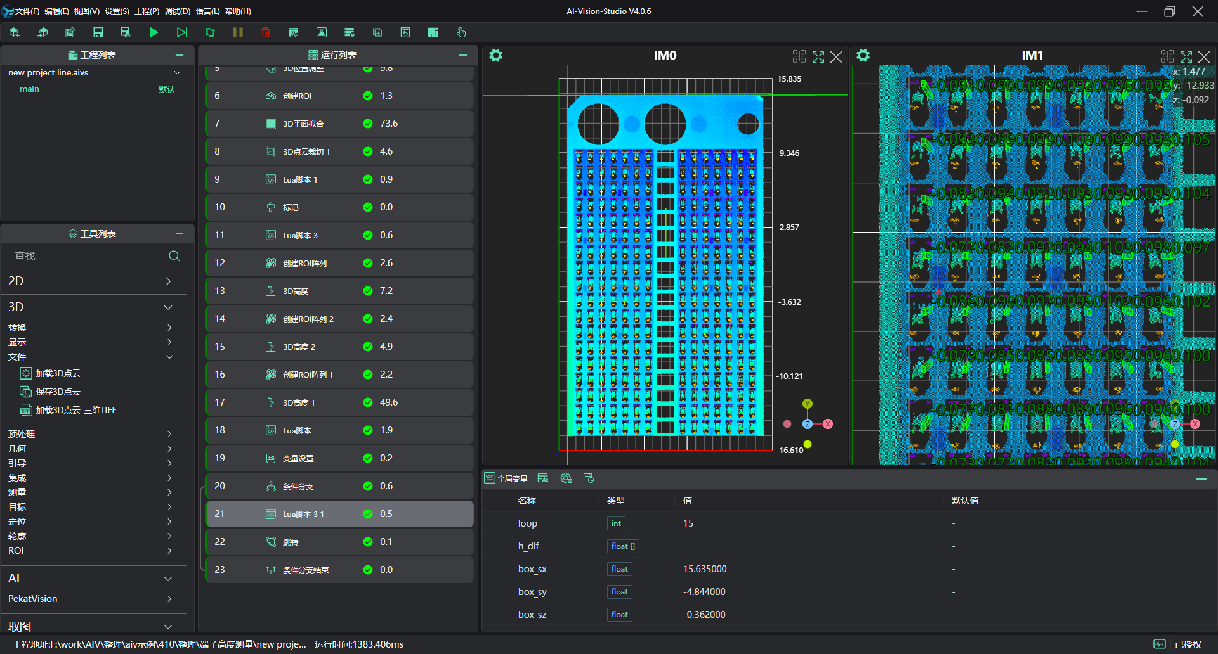1218x654 pixels.
Task: Open the 帮助(H) menu
Action: click(x=238, y=11)
